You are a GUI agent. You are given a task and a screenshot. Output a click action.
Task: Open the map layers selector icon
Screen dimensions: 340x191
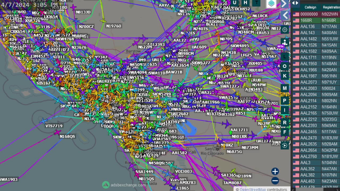point(271,3)
